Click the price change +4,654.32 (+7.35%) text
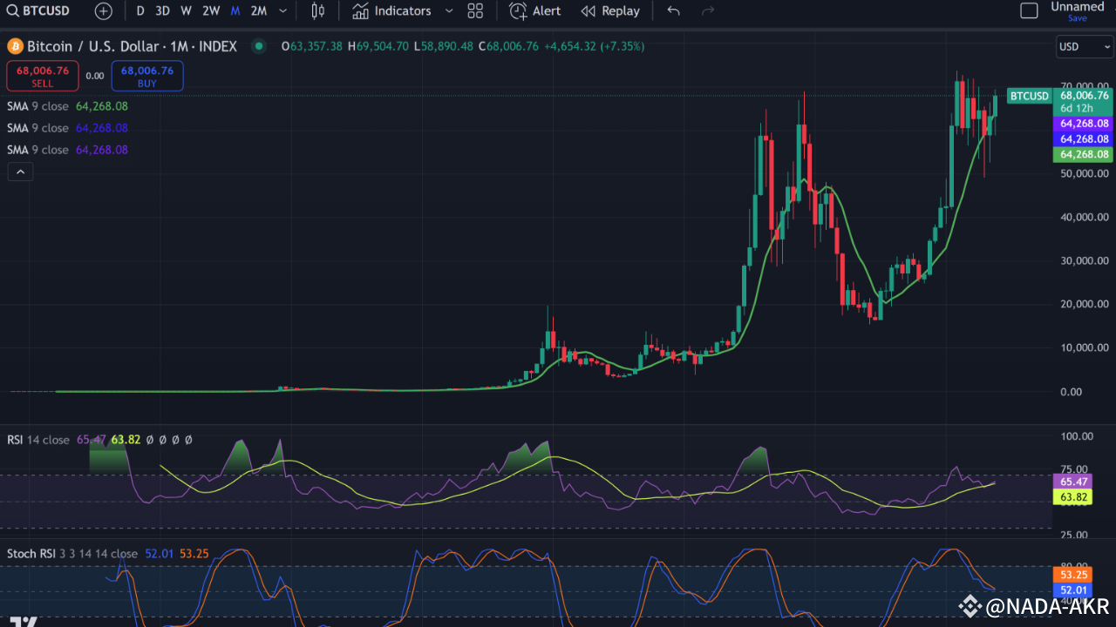Viewport: 1116px width, 627px height. tap(595, 46)
